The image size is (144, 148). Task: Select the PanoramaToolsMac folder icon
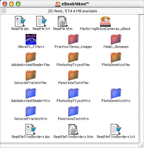click(x=73, y=75)
